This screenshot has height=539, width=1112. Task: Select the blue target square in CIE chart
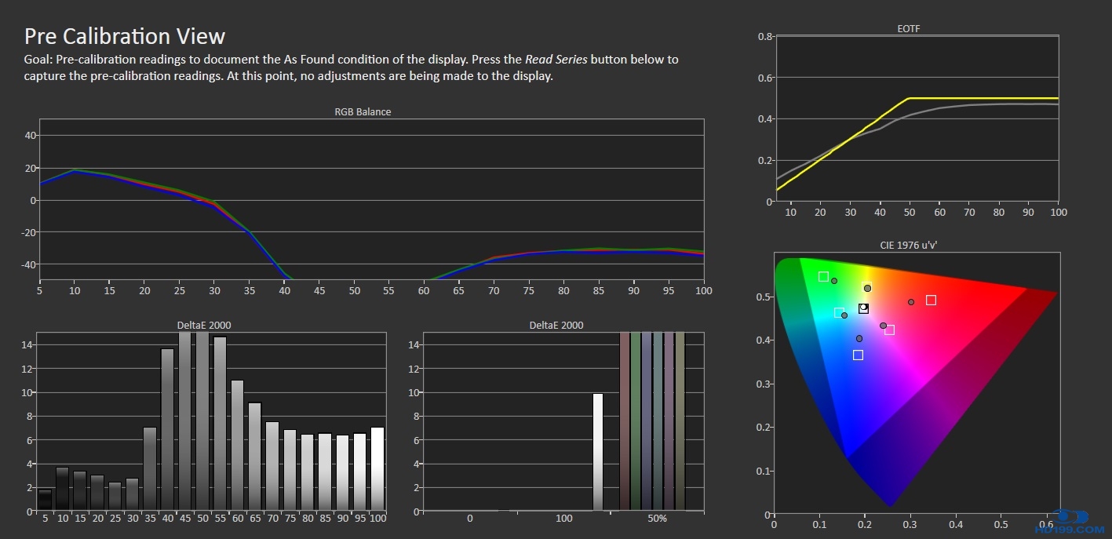(858, 355)
